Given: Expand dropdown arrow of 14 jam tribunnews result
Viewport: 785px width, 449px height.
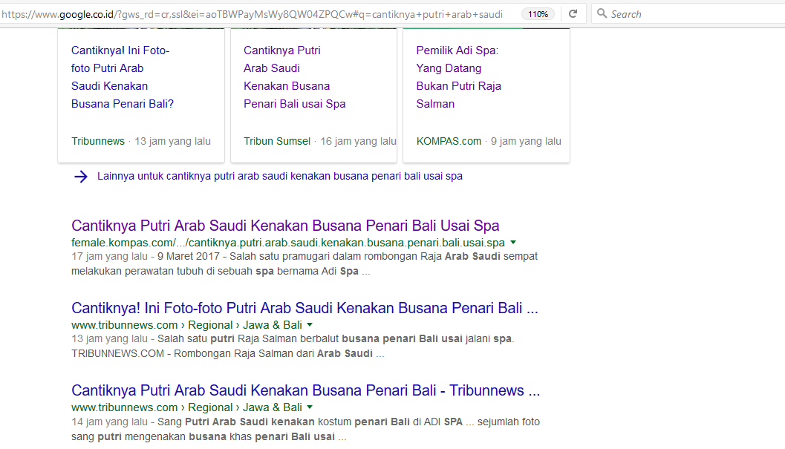Looking at the screenshot, I should point(310,407).
